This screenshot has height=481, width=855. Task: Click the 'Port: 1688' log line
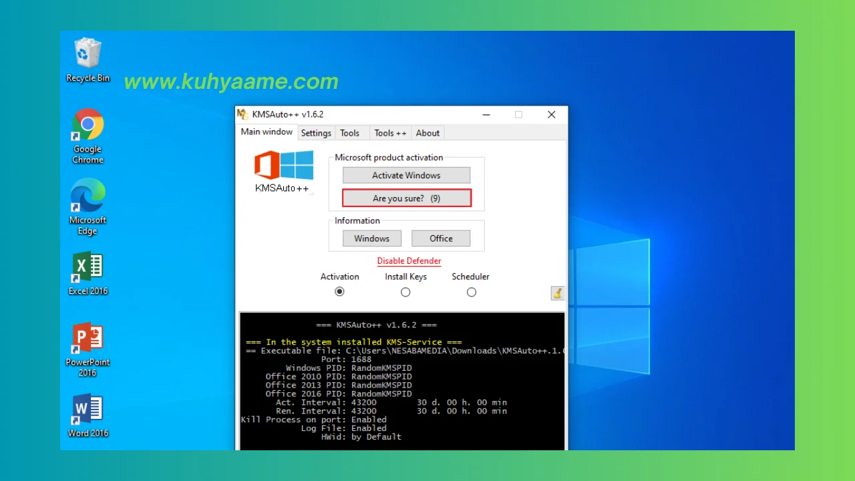(x=346, y=359)
